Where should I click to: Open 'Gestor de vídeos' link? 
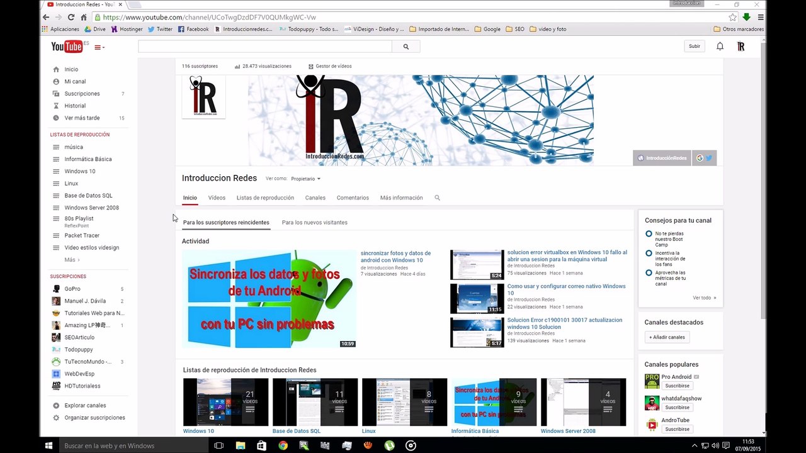[330, 66]
